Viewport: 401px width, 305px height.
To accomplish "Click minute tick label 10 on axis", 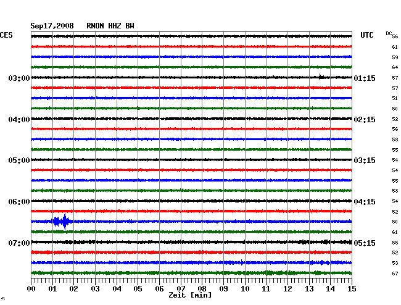I will [x=245, y=289].
